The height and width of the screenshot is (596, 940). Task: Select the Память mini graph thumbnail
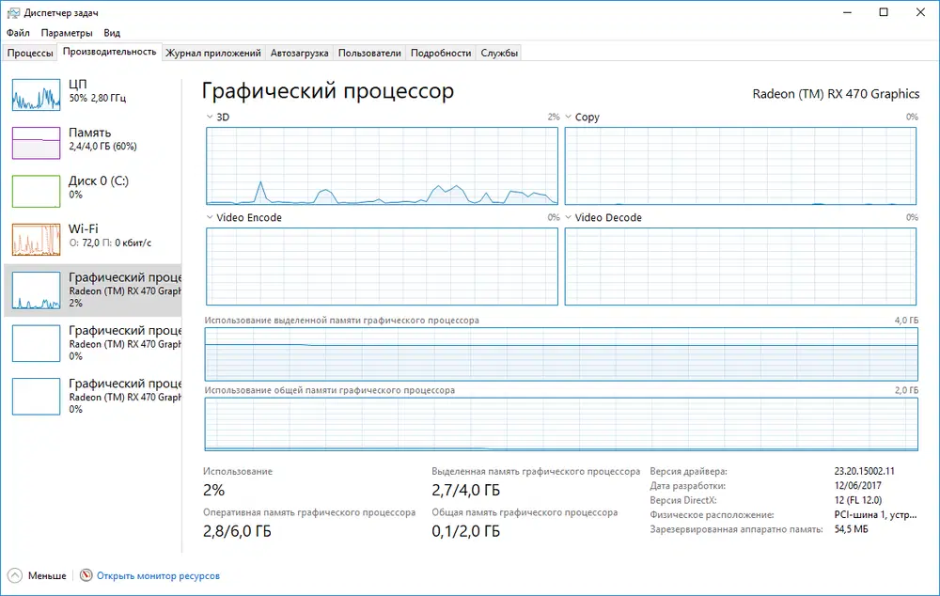pyautogui.click(x=36, y=143)
